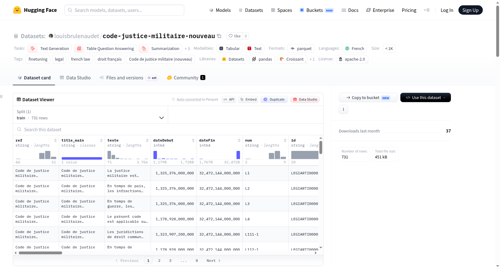Image resolution: width=500 pixels, height=269 pixels.
Task: Open the API button in viewer
Action: click(x=229, y=99)
